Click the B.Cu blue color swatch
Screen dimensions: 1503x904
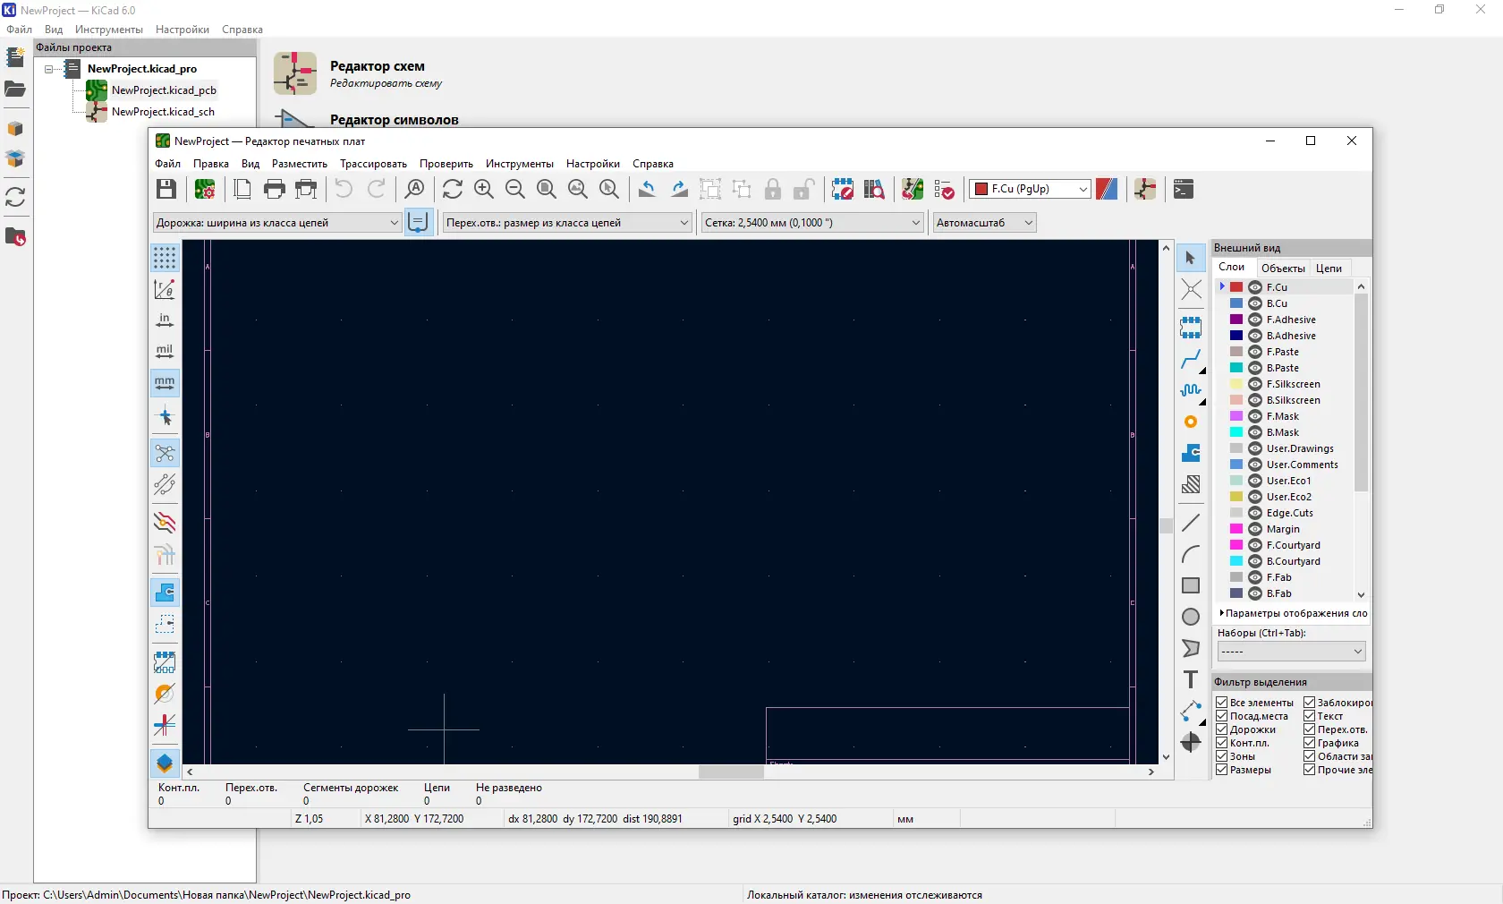click(x=1236, y=303)
